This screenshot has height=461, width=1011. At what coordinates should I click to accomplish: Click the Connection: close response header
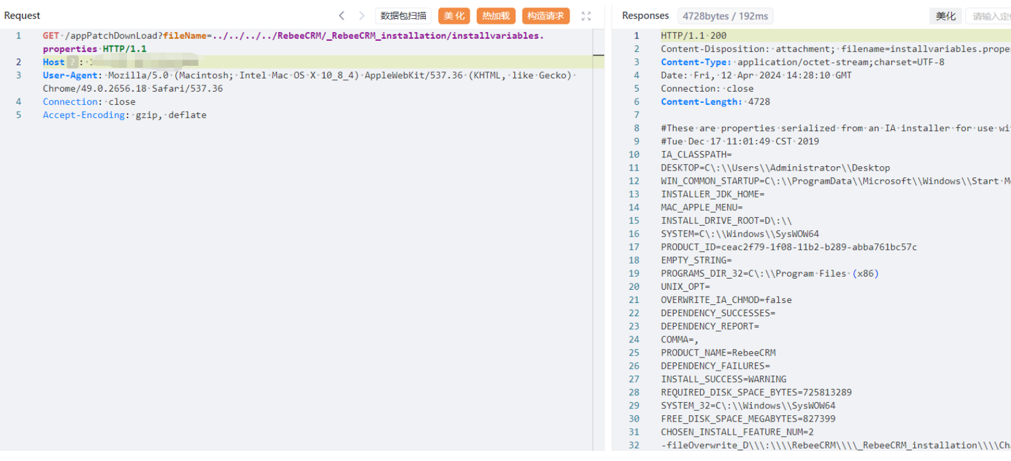(707, 88)
